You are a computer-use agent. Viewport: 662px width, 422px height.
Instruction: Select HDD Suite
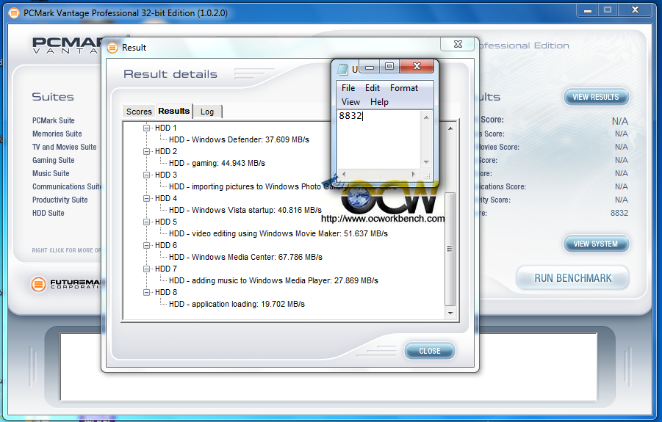click(x=48, y=213)
